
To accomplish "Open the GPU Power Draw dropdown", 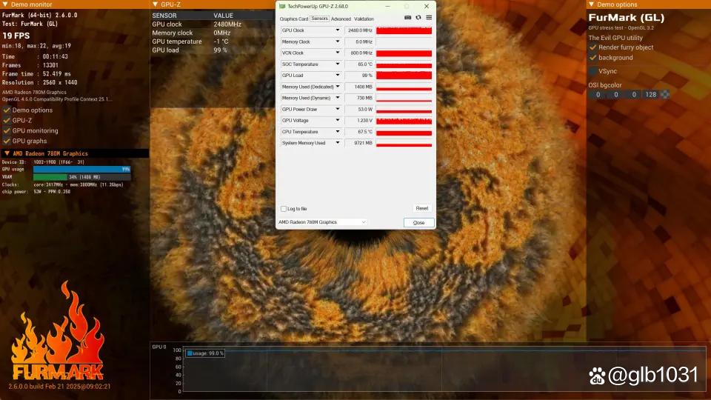I will point(338,110).
